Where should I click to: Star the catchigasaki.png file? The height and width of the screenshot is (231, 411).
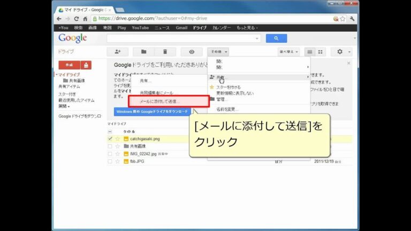(118, 139)
